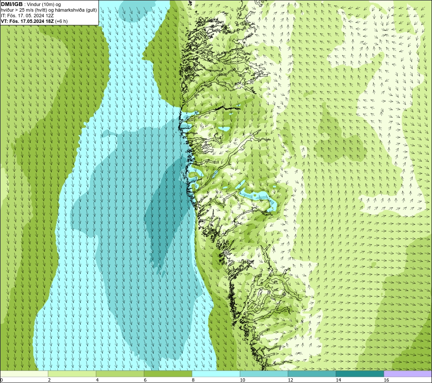Click the legend value '14'
The image size is (432, 383).
click(338, 380)
